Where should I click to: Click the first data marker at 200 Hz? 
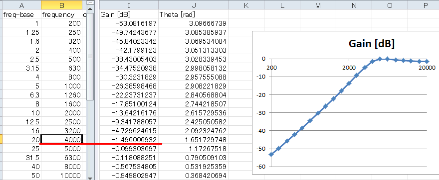tap(271, 154)
